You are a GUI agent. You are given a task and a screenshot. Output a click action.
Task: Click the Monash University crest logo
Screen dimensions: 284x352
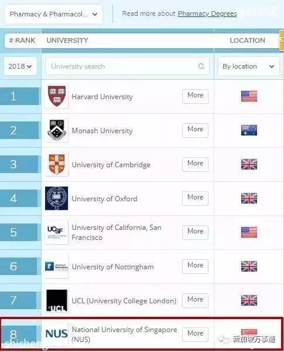pos(57,130)
